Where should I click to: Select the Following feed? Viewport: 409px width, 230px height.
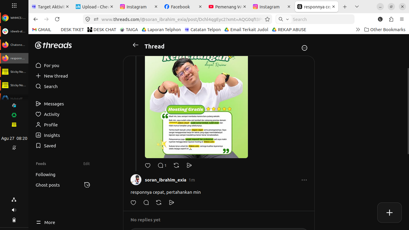[46, 175]
